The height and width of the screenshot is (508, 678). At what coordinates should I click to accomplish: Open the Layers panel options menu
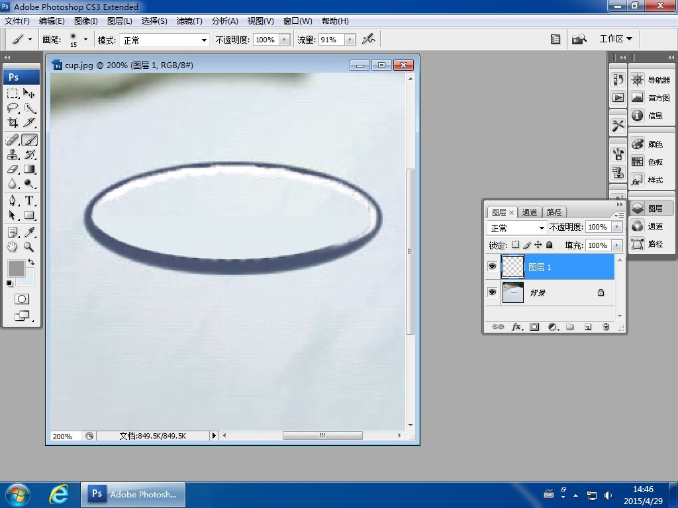tap(619, 215)
